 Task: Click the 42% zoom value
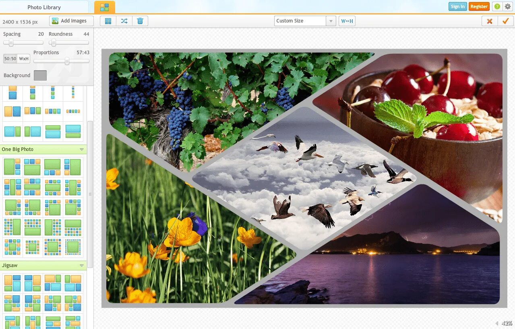[x=507, y=323]
